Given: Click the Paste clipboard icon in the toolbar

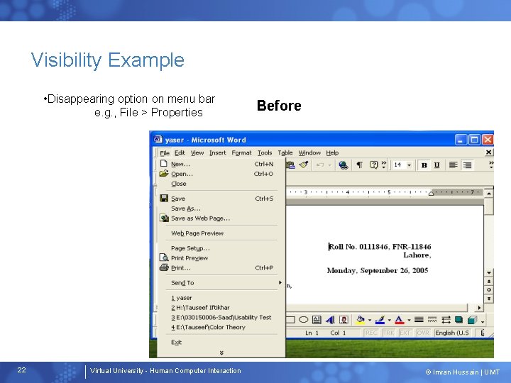Looking at the screenshot, I should point(290,165).
